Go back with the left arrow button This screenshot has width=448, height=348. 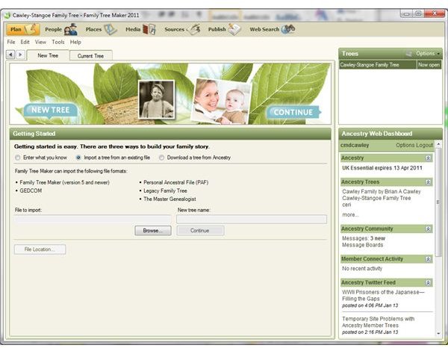(10, 55)
